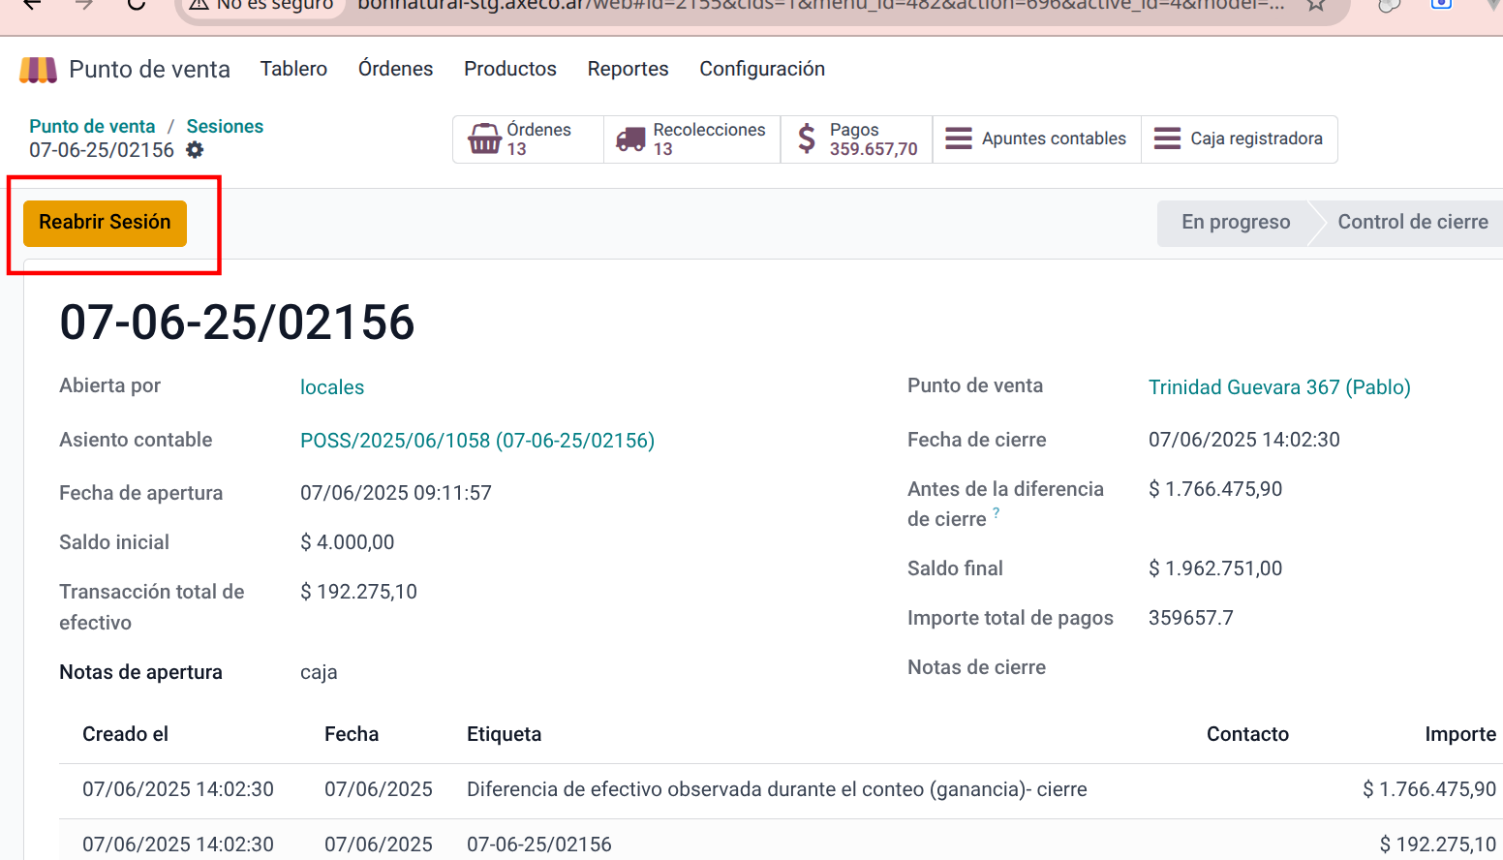This screenshot has height=860, width=1503.
Task: Click the Apuntes contables list icon
Action: point(958,139)
